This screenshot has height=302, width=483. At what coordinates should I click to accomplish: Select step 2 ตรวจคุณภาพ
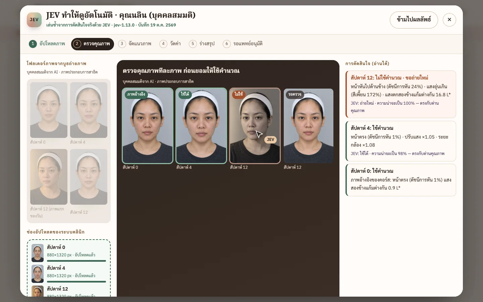93,44
